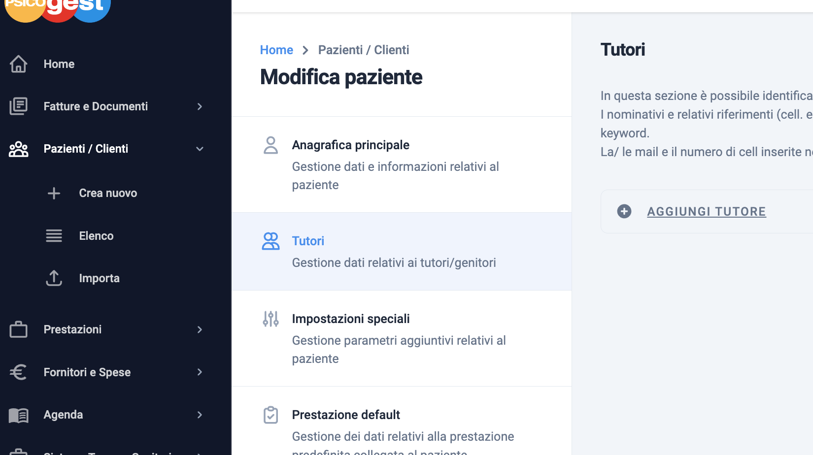813x455 pixels.
Task: Click the upload icon beside Importa
Action: [54, 278]
